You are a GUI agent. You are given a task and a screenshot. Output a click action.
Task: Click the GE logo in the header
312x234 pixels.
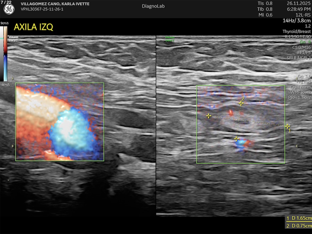coord(9,9)
